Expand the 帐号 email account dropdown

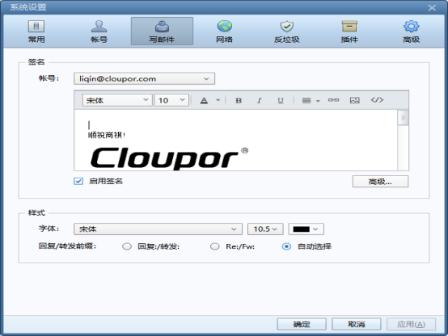144,79
